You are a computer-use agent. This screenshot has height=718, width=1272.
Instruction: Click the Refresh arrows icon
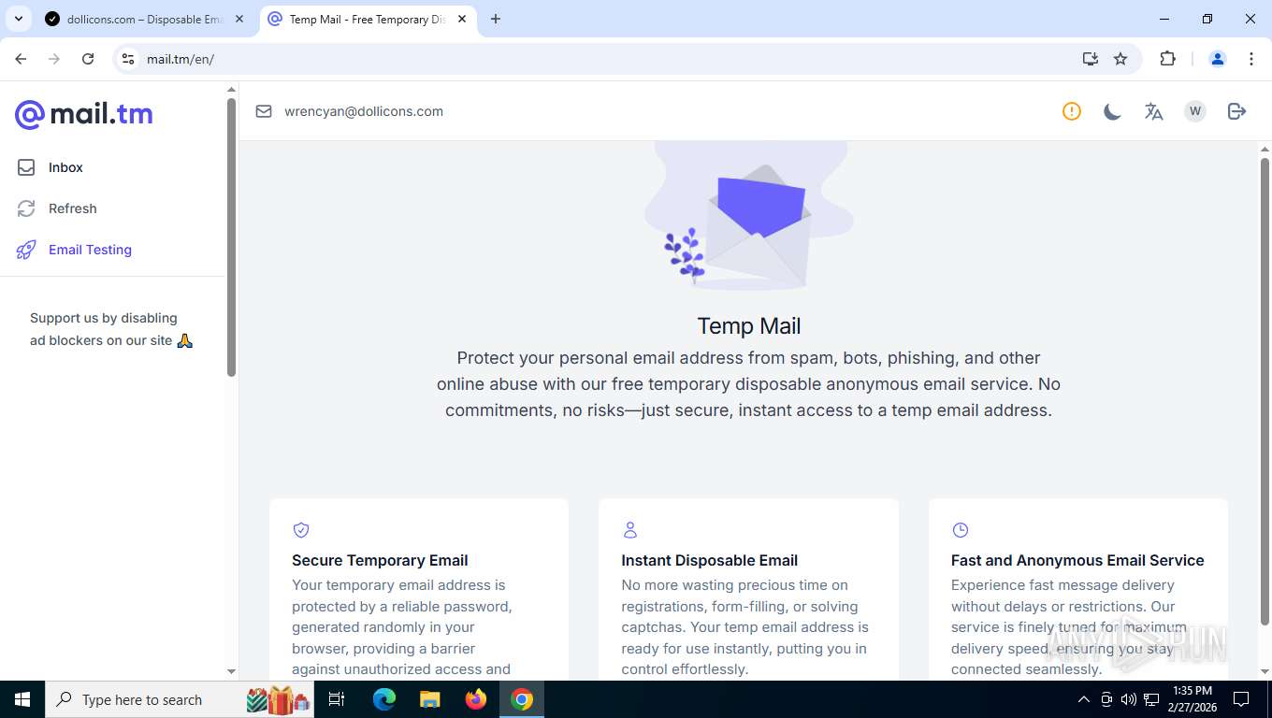[x=26, y=208]
